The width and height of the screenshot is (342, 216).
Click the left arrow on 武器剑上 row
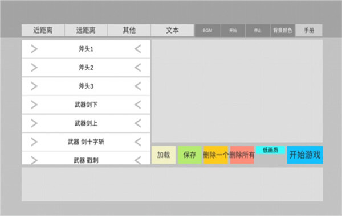(x=138, y=123)
